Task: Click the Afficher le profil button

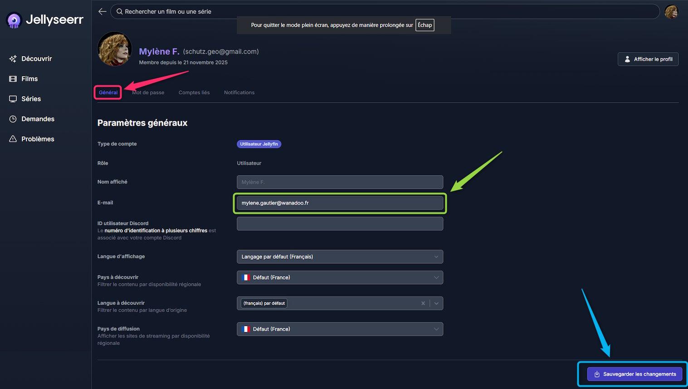Action: click(x=648, y=59)
